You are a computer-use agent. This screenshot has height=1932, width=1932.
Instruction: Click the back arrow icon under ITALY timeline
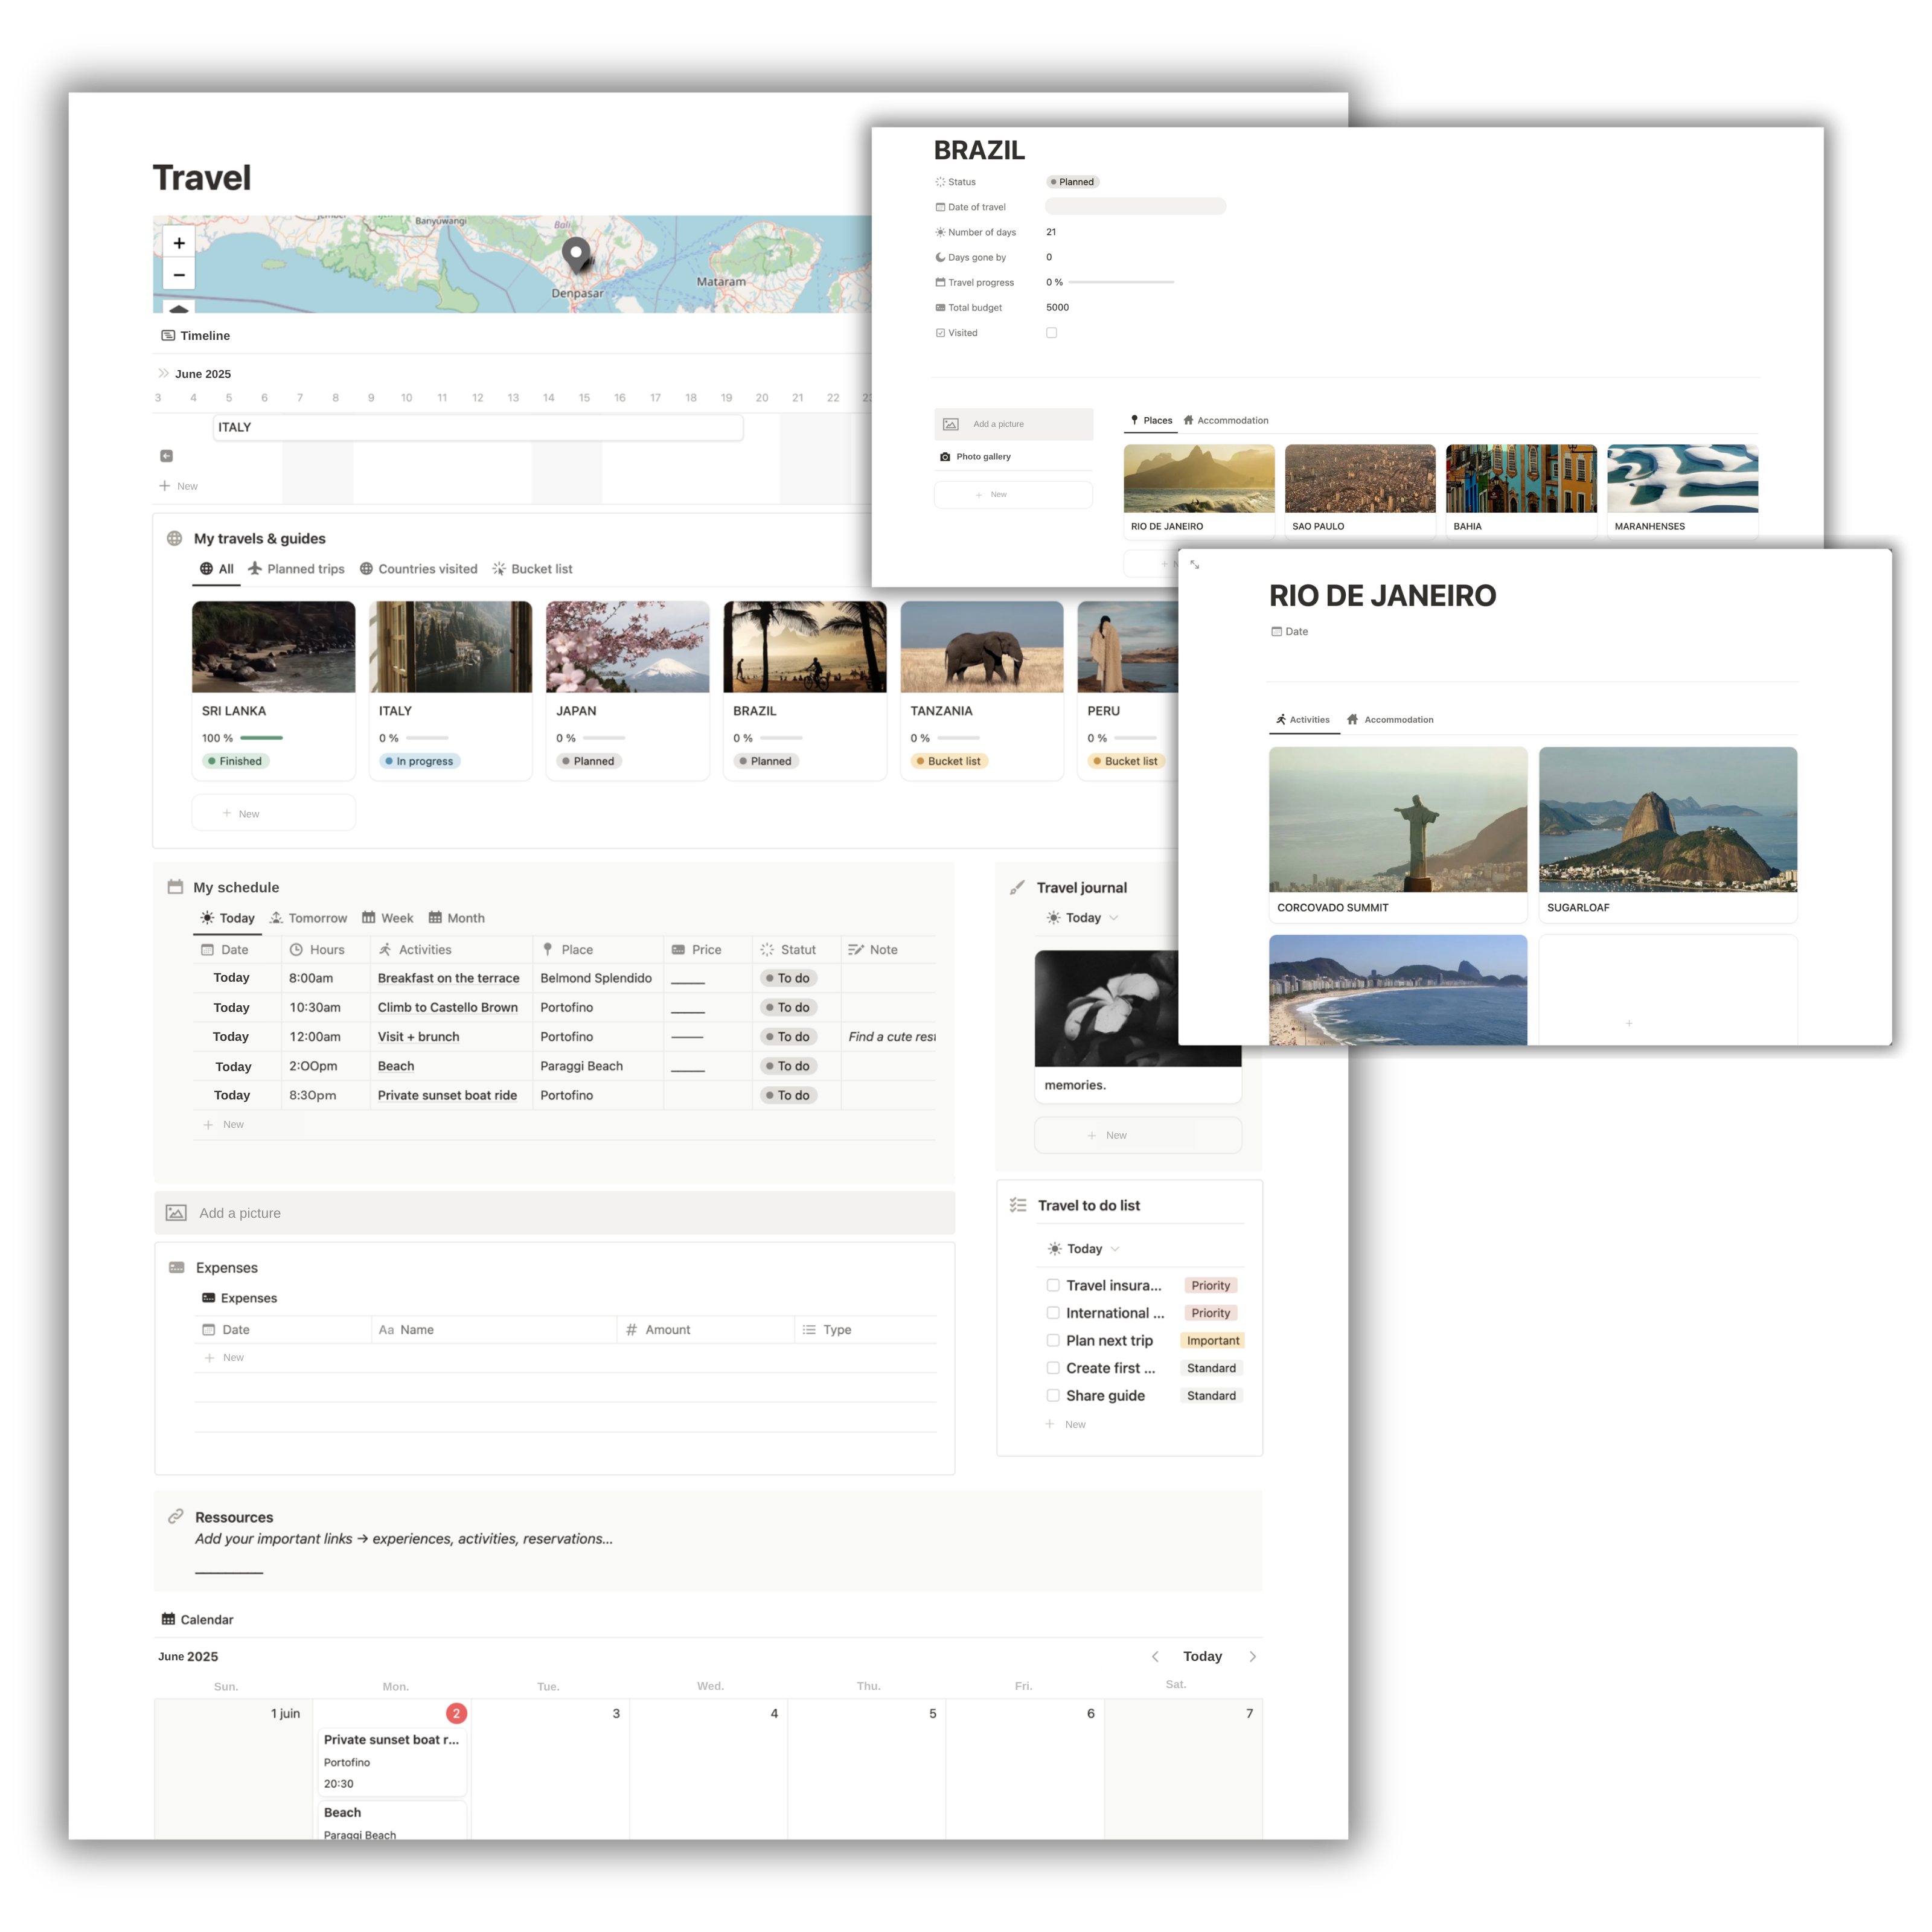167,456
